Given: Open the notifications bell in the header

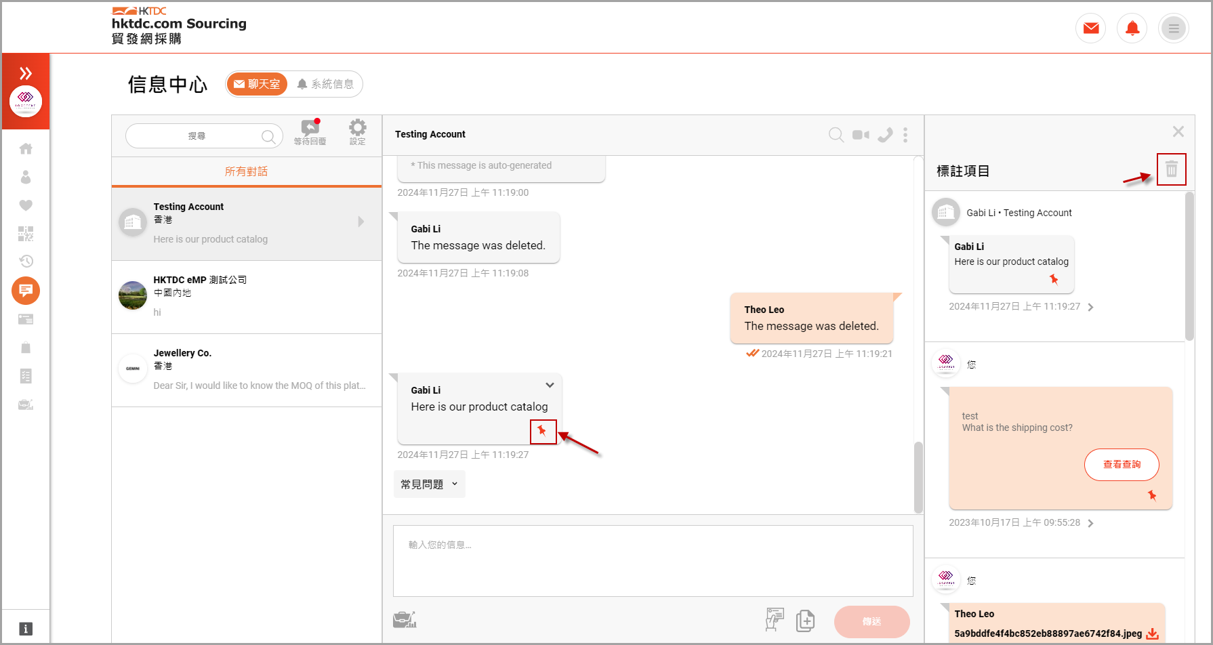Looking at the screenshot, I should pos(1132,28).
